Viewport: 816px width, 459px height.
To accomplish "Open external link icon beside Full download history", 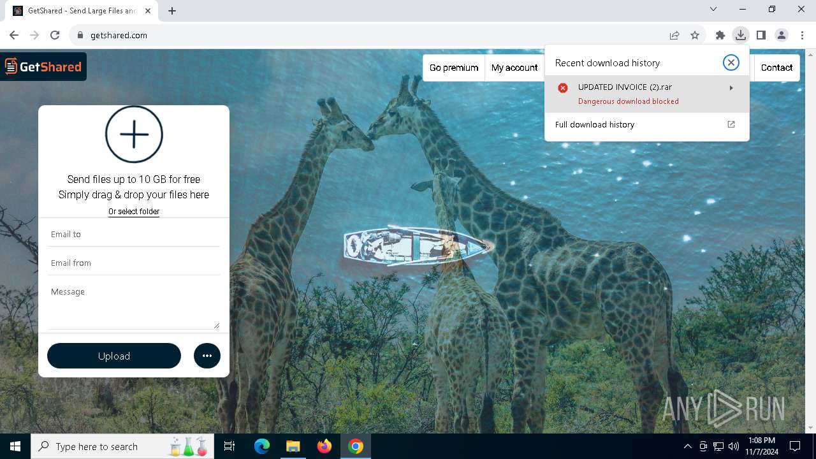I will [x=731, y=124].
